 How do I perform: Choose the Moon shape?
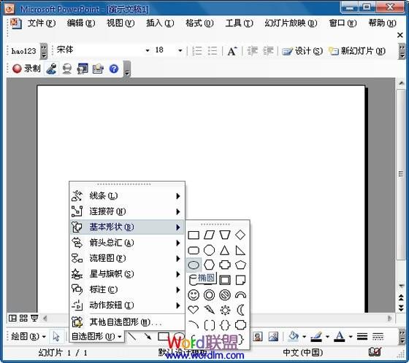coord(240,310)
